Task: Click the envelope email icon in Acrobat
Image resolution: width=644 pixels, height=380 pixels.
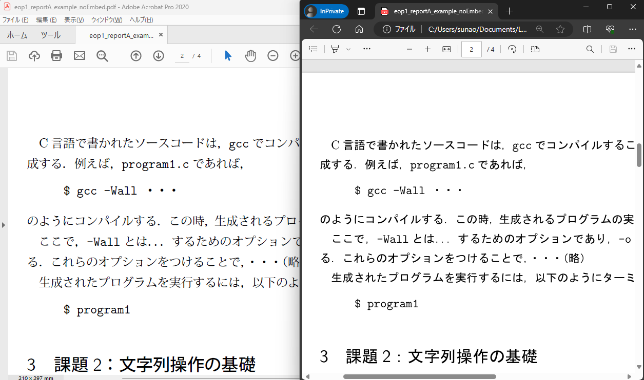Action: (79, 56)
